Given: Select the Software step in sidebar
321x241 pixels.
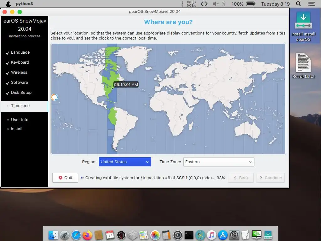Looking at the screenshot, I should pyautogui.click(x=19, y=83).
